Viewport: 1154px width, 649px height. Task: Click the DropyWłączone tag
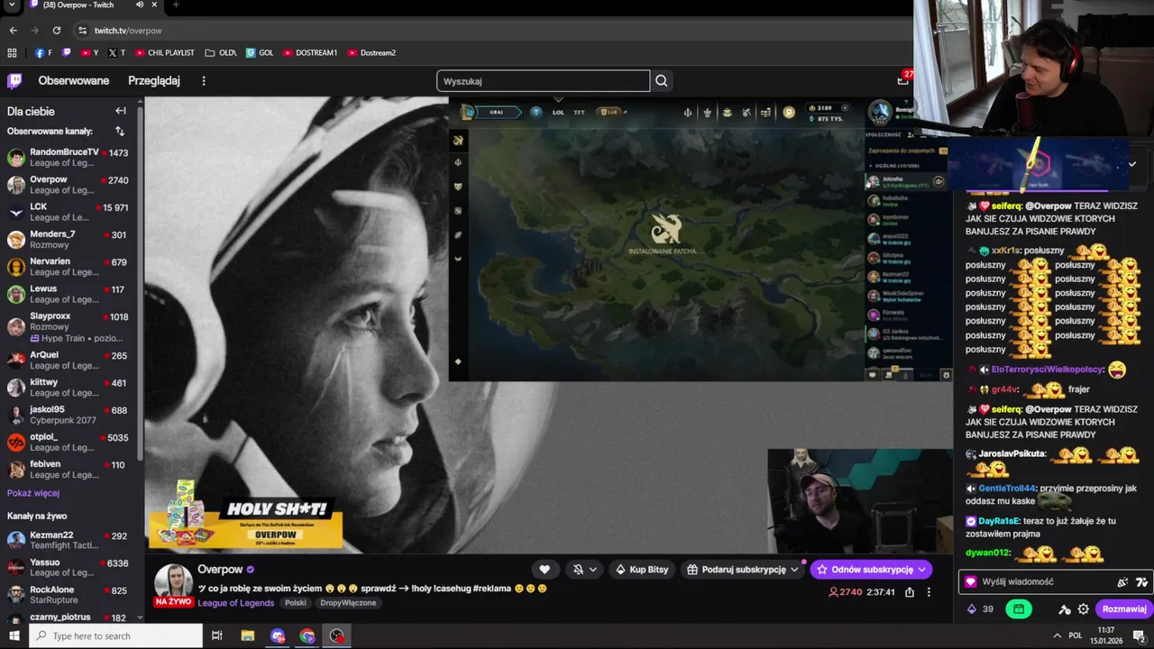(348, 603)
